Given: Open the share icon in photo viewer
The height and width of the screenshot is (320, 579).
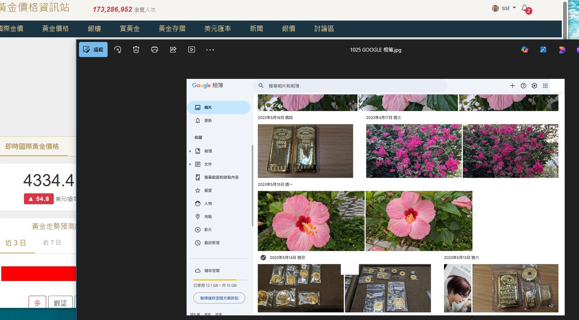Looking at the screenshot, I should pos(173,49).
